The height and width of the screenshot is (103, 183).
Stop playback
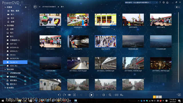[x=86, y=95]
